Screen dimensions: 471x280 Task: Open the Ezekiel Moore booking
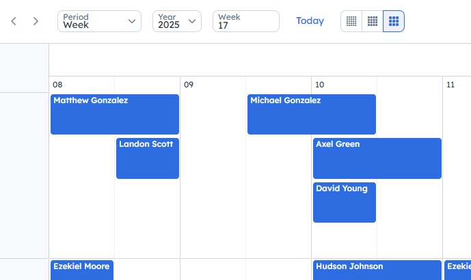click(x=82, y=269)
